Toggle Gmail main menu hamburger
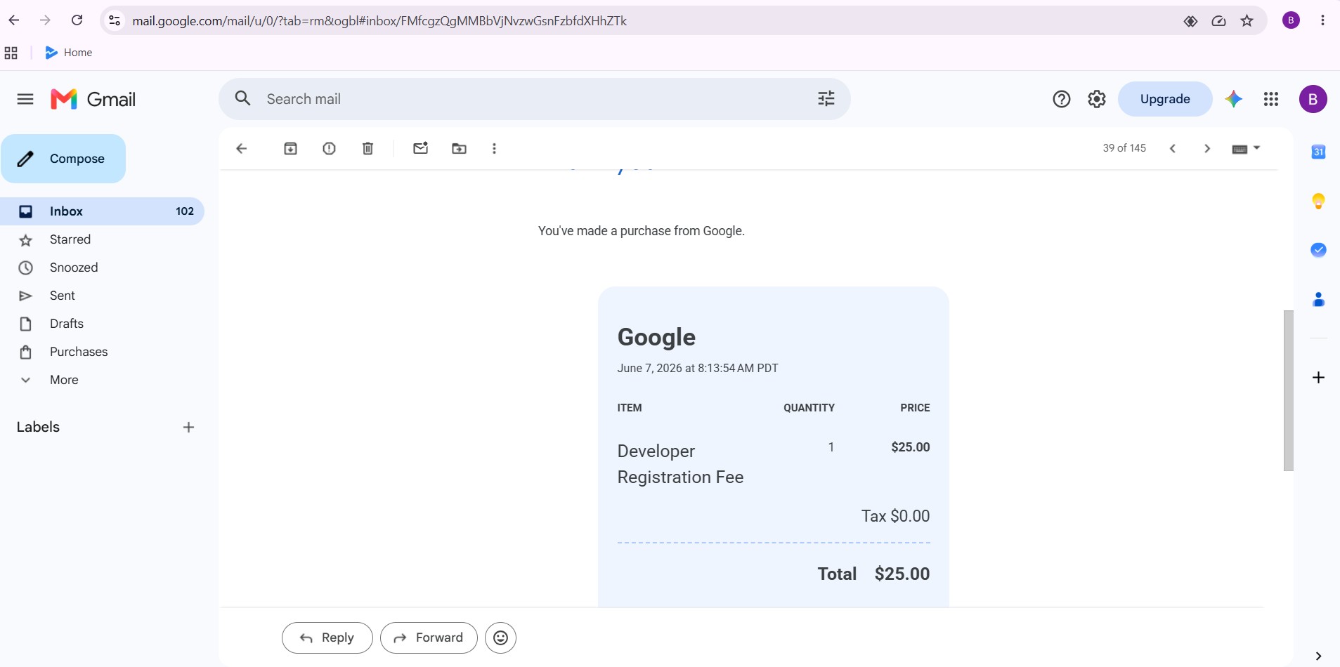This screenshot has height=667, width=1340. (x=25, y=99)
